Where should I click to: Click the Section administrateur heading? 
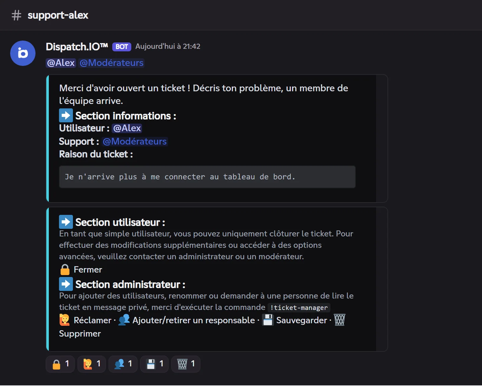click(130, 284)
